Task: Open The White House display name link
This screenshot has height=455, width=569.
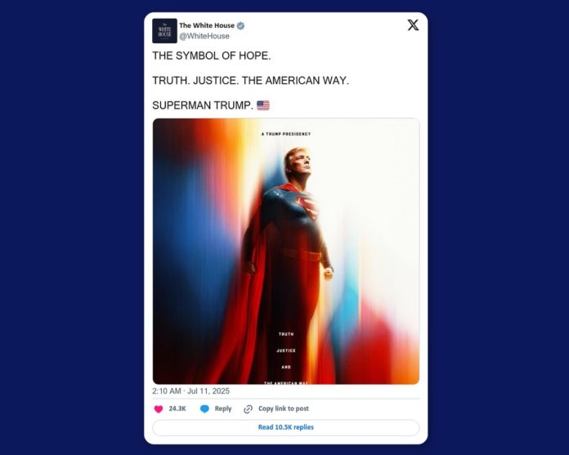Action: point(207,25)
